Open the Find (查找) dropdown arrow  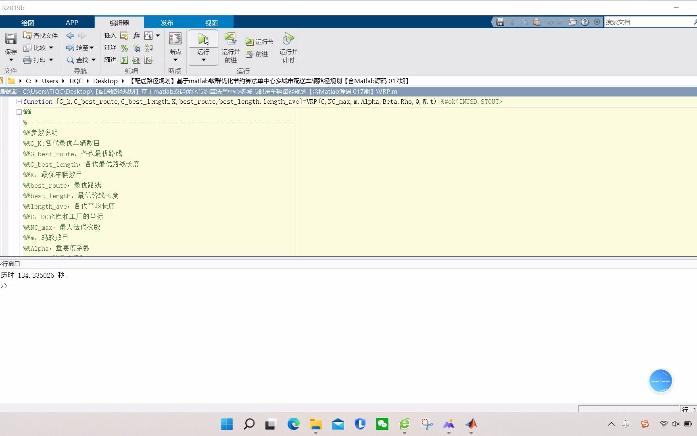click(x=94, y=60)
